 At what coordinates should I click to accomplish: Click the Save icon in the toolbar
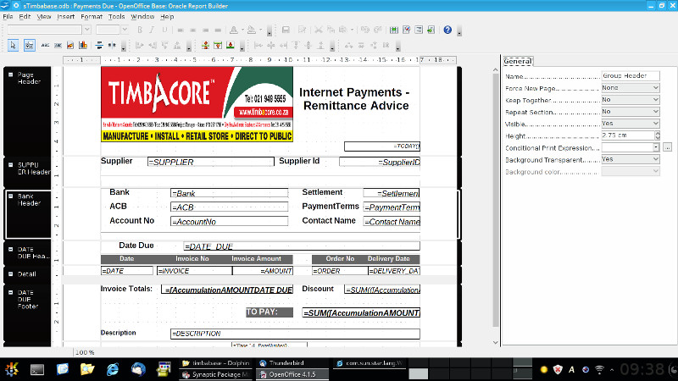(x=286, y=30)
